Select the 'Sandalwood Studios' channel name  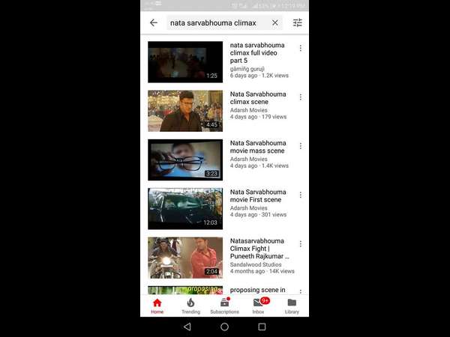[x=256, y=264]
